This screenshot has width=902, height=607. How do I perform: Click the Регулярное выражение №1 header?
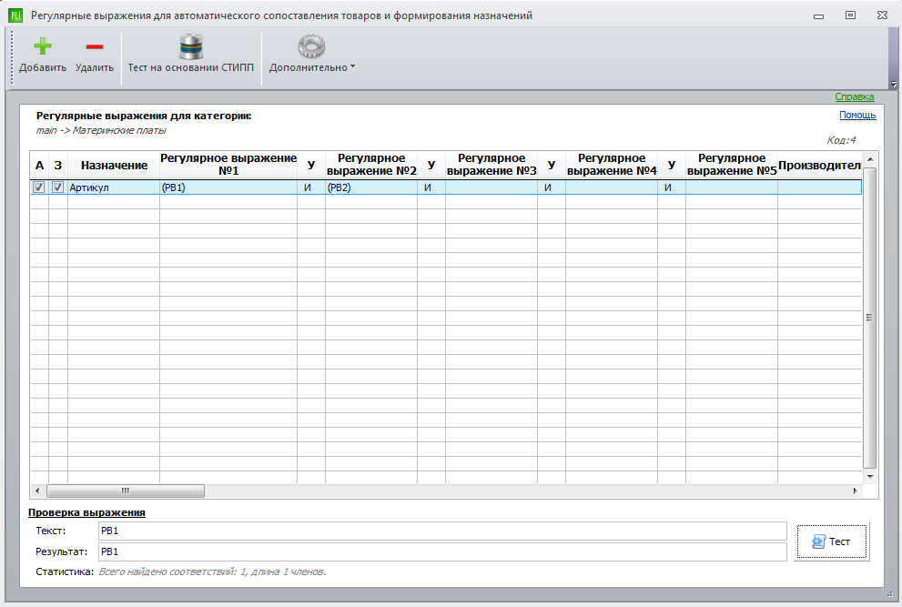[x=228, y=165]
